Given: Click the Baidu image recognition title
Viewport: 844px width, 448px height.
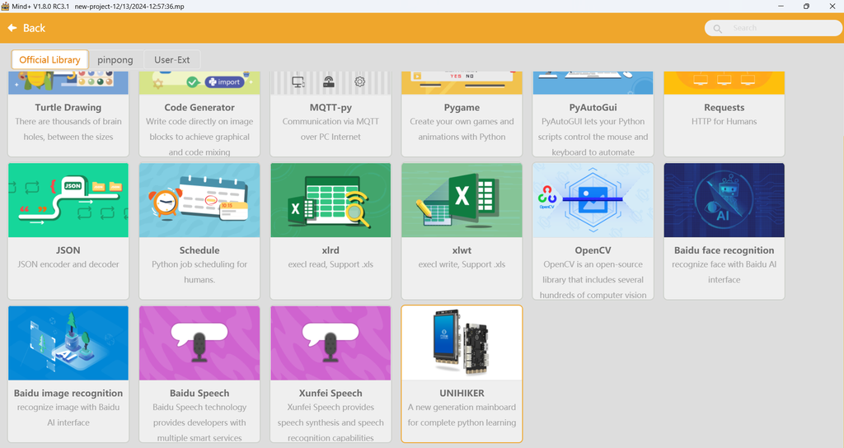Looking at the screenshot, I should pyautogui.click(x=68, y=393).
